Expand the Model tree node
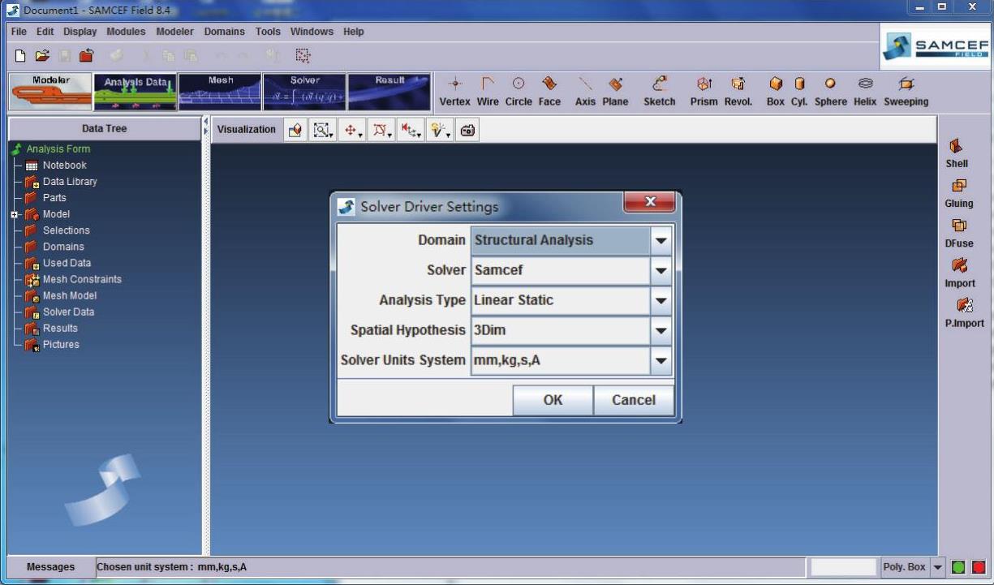 (x=14, y=215)
